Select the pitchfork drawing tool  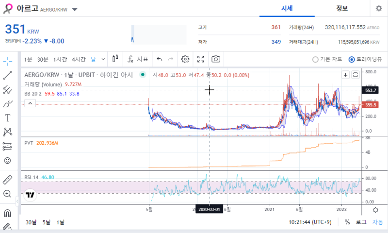(8, 90)
